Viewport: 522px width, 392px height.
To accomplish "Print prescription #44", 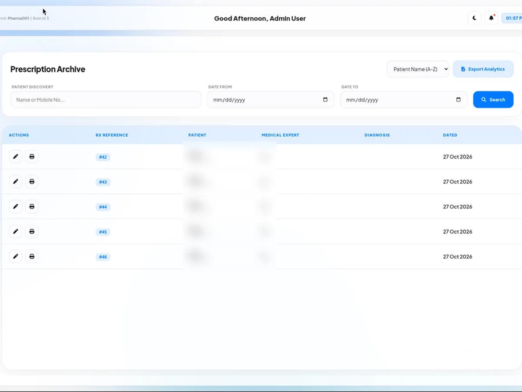I will coord(32,206).
